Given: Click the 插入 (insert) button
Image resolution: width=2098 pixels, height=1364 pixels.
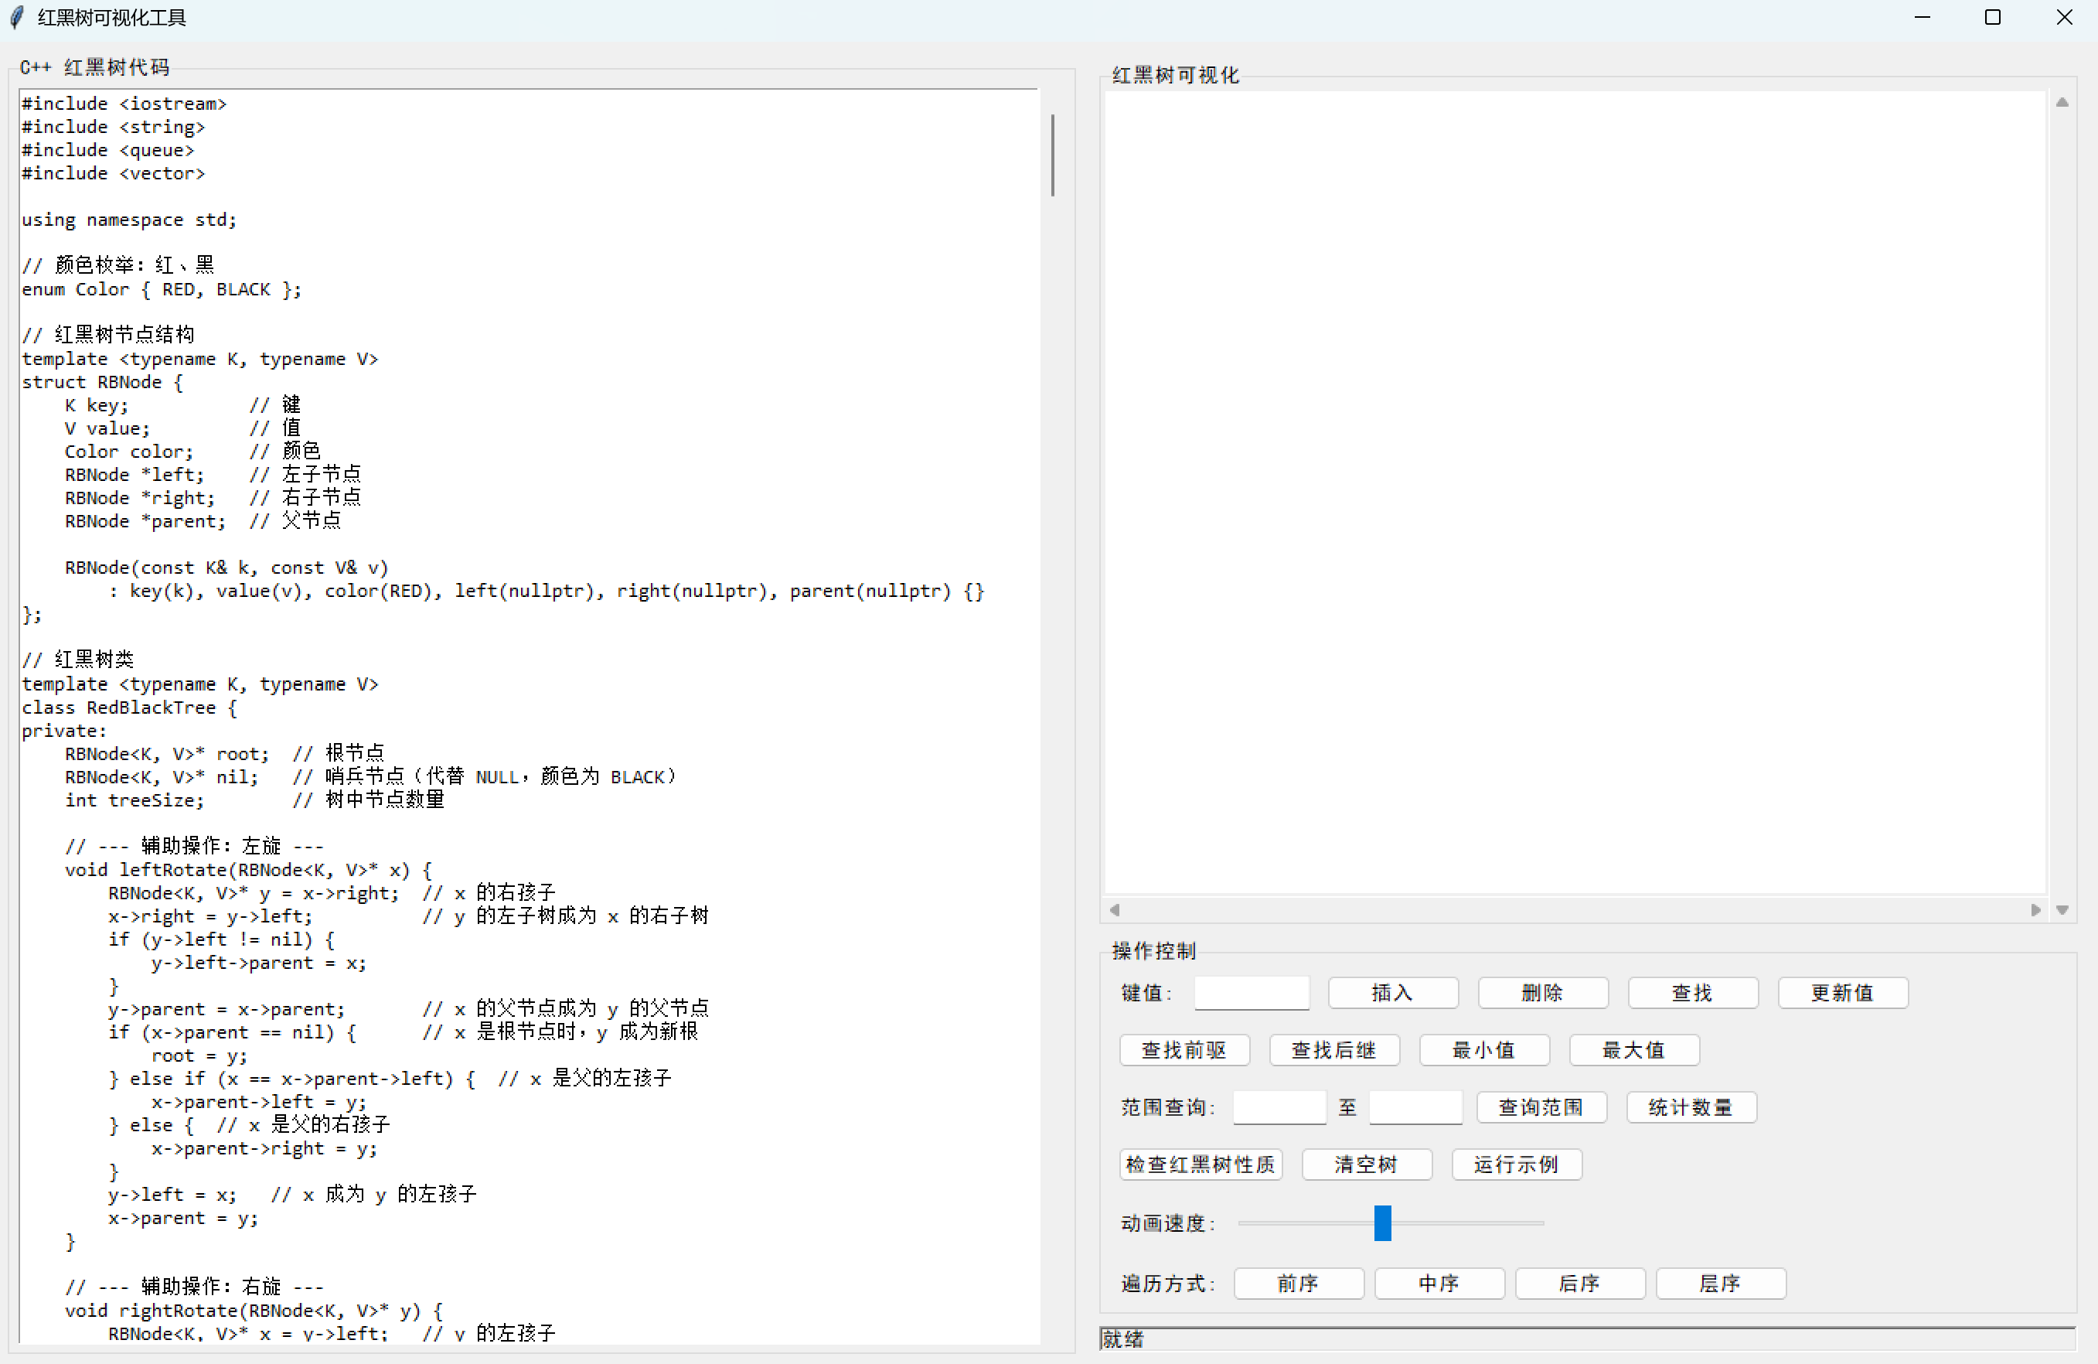Looking at the screenshot, I should point(1392,993).
